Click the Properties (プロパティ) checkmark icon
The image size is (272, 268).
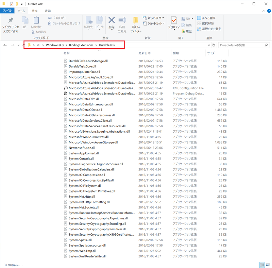pos(174,20)
